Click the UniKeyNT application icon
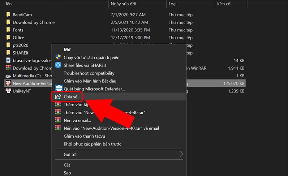Screen dimensions: 288x176 point(8,91)
